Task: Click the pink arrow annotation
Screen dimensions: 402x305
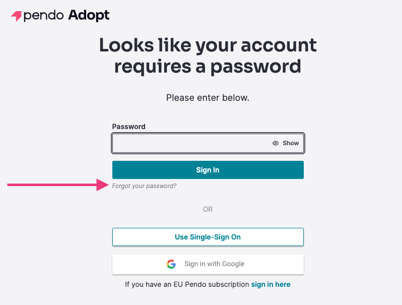Action: [58, 185]
